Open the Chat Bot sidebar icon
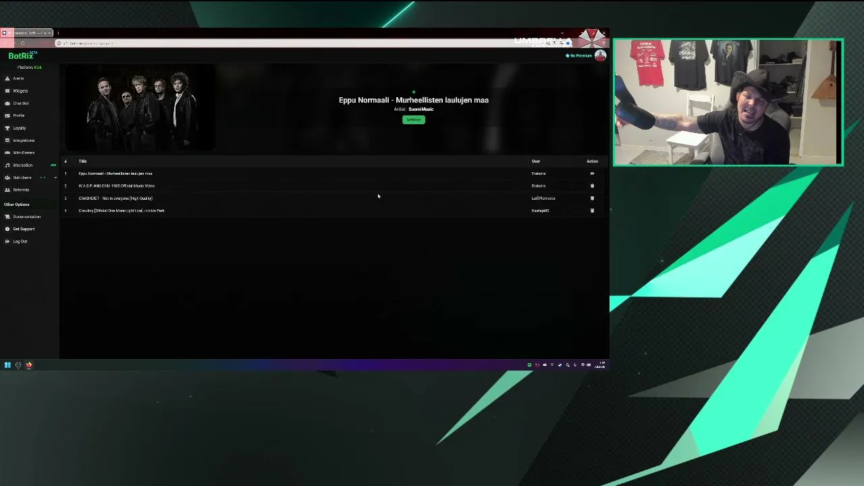The width and height of the screenshot is (864, 486). pyautogui.click(x=7, y=103)
